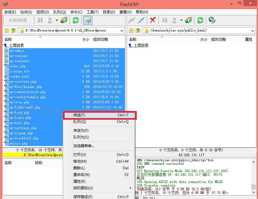Viewport: 258px width, 199px height.
Task: Click the local pause transfer icon
Action: tap(40, 20)
